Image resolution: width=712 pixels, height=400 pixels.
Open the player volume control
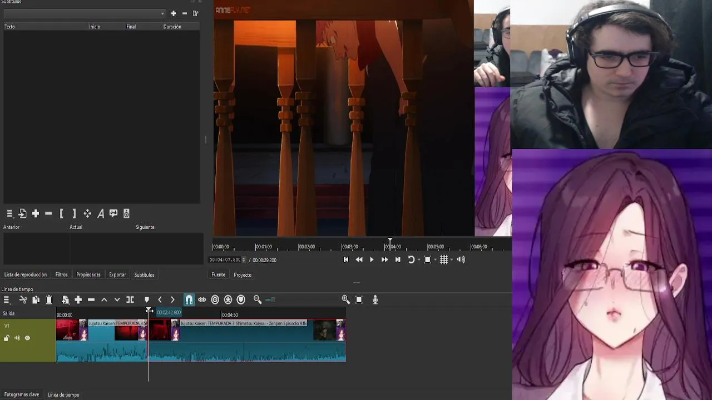461,259
